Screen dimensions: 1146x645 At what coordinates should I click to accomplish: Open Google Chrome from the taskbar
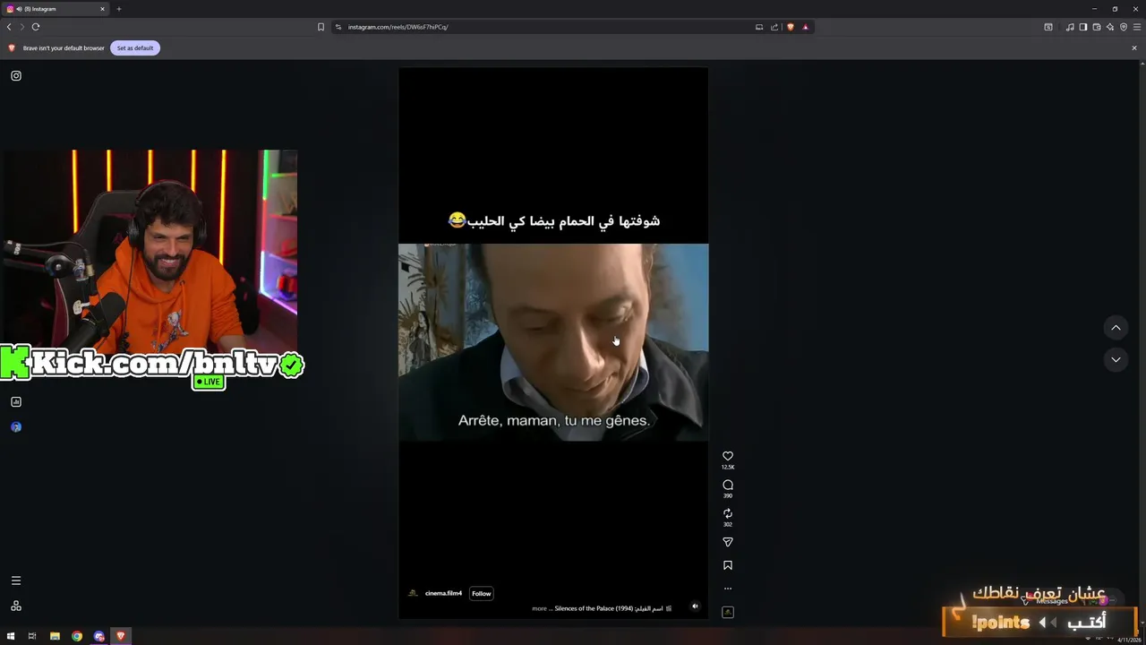pos(77,636)
